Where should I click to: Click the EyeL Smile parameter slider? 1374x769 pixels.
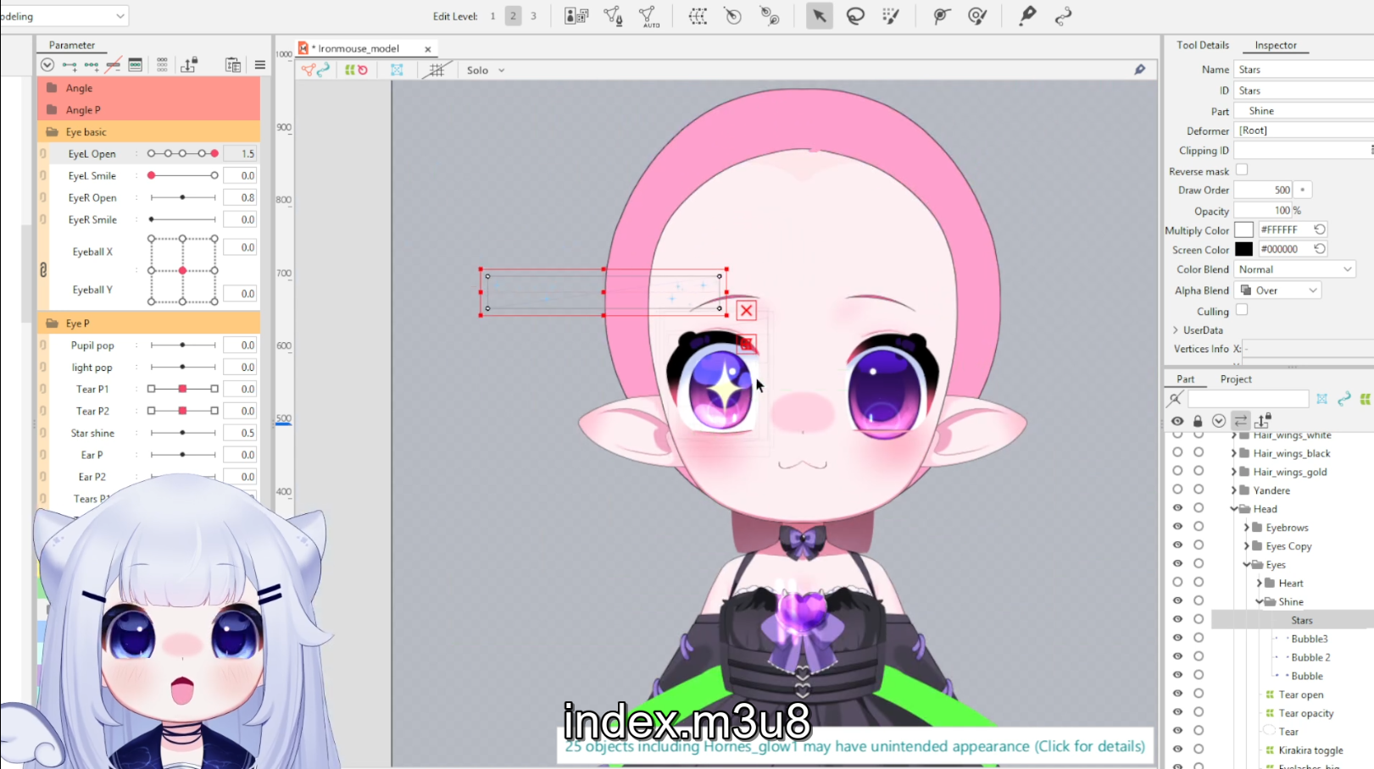click(182, 175)
